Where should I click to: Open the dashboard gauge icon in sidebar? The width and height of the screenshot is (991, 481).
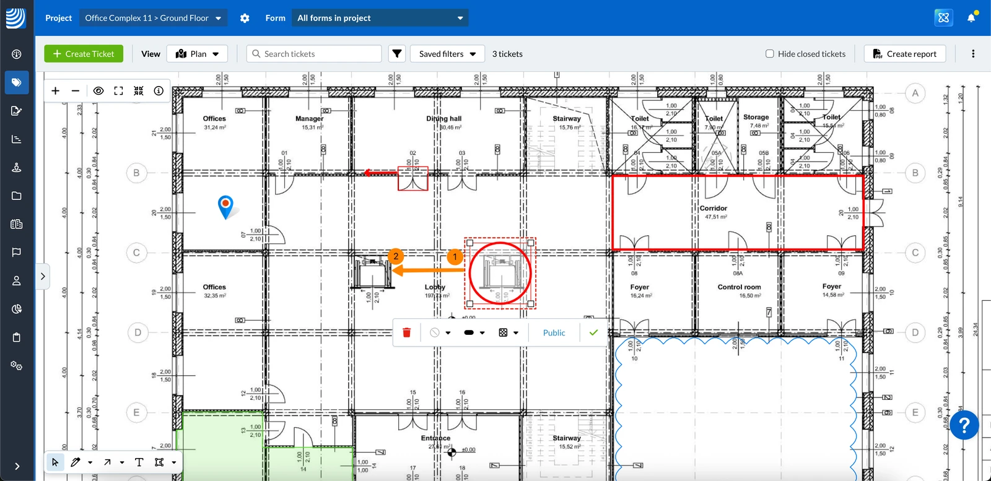tap(17, 54)
